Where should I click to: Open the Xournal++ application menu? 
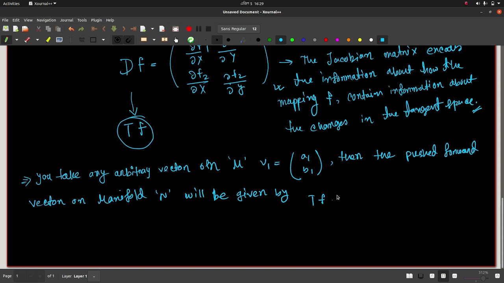point(43,4)
